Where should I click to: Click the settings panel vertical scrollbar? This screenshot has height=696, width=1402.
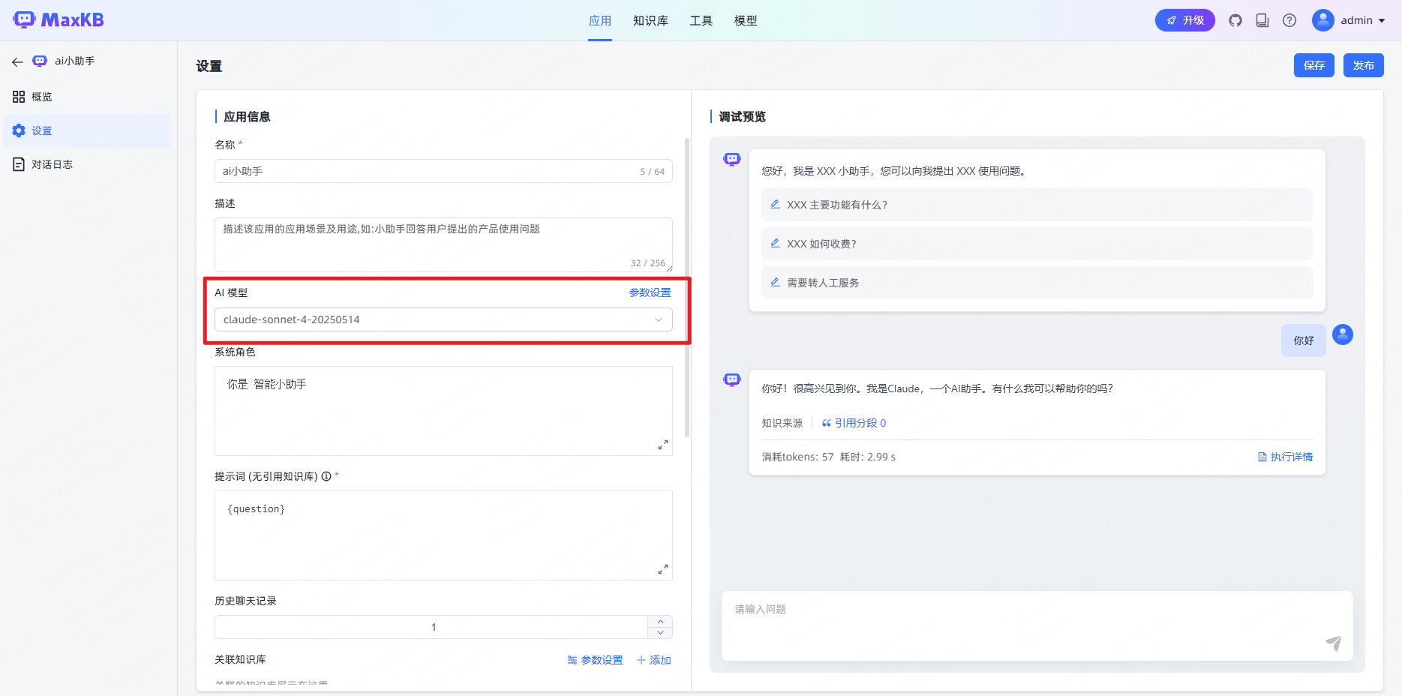[x=687, y=287]
